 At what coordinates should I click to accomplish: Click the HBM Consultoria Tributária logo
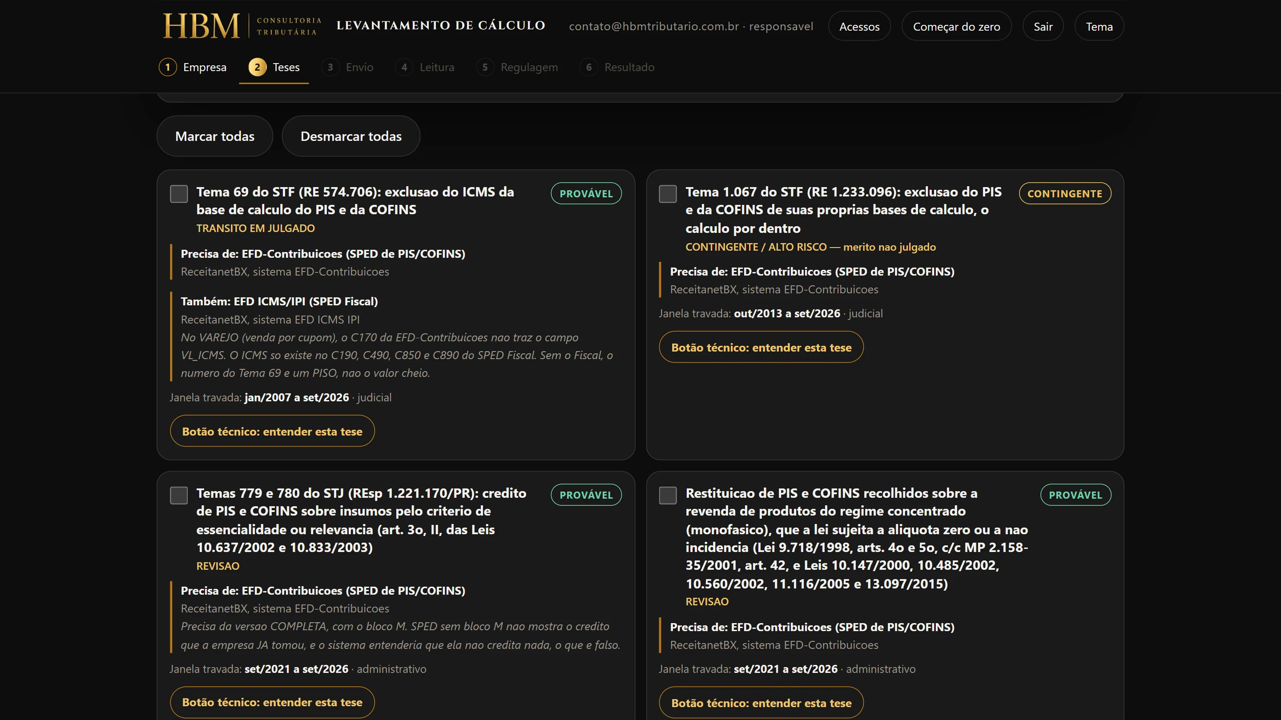[243, 26]
